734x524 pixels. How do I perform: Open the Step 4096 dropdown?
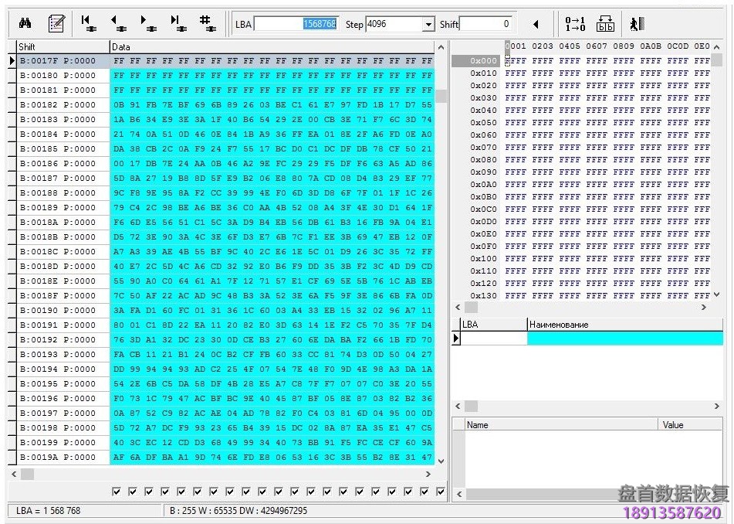coord(428,25)
